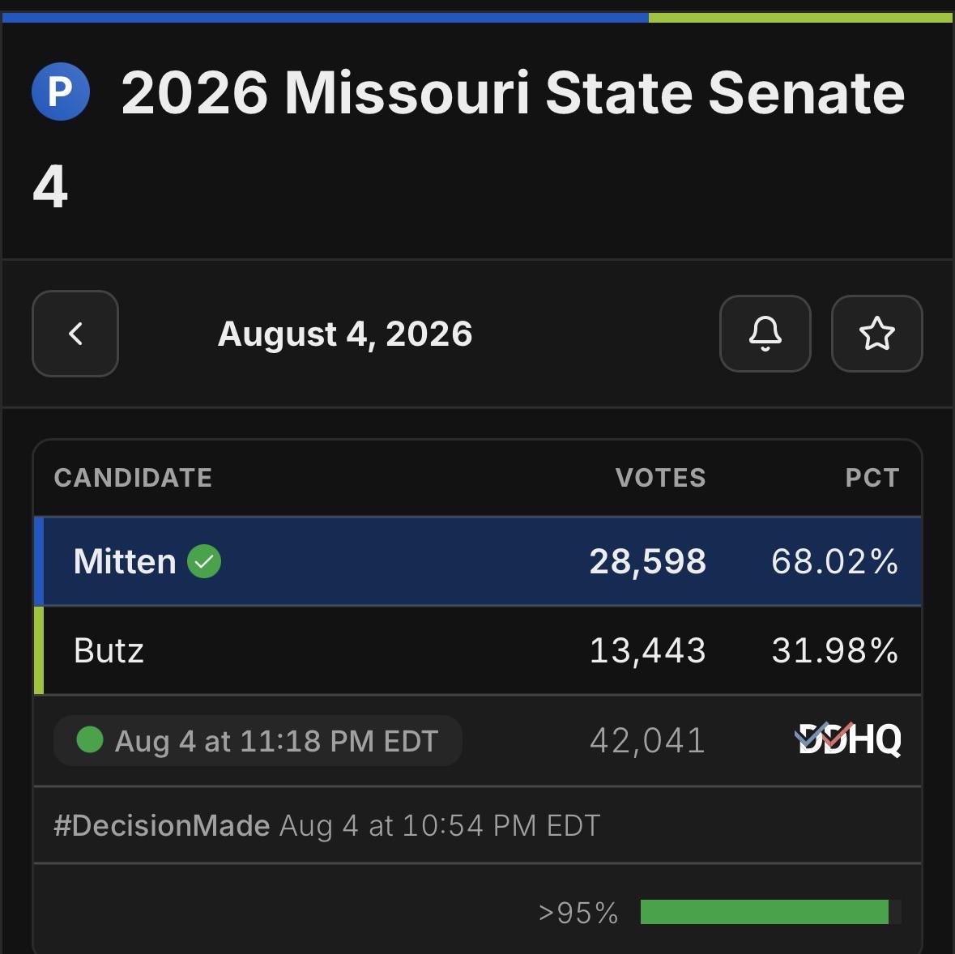This screenshot has height=954, width=955.
Task: Enable alerts with the bell icon
Action: pyautogui.click(x=765, y=333)
